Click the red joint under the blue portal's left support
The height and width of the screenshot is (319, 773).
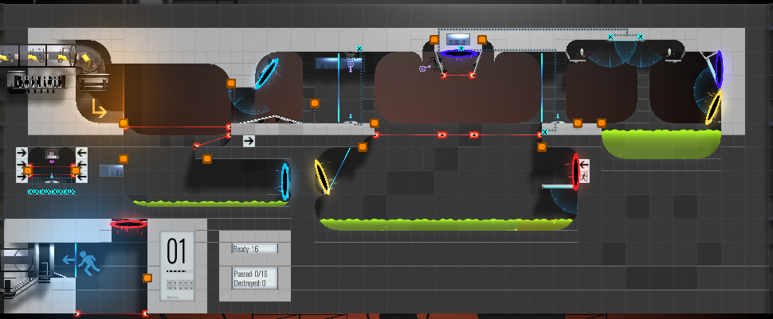coord(443,76)
